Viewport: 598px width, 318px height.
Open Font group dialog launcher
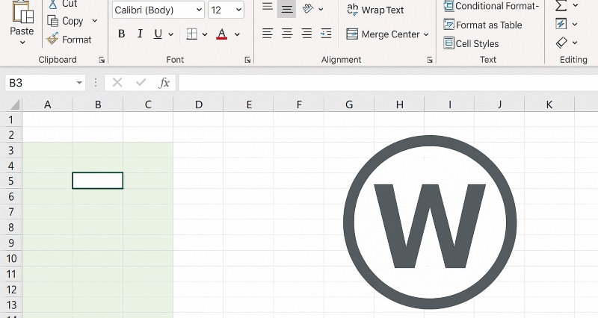tap(247, 60)
